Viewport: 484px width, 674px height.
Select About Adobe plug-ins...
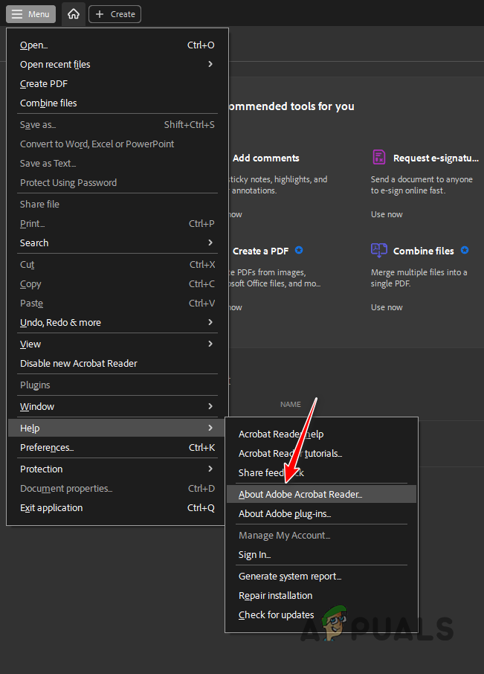point(322,513)
